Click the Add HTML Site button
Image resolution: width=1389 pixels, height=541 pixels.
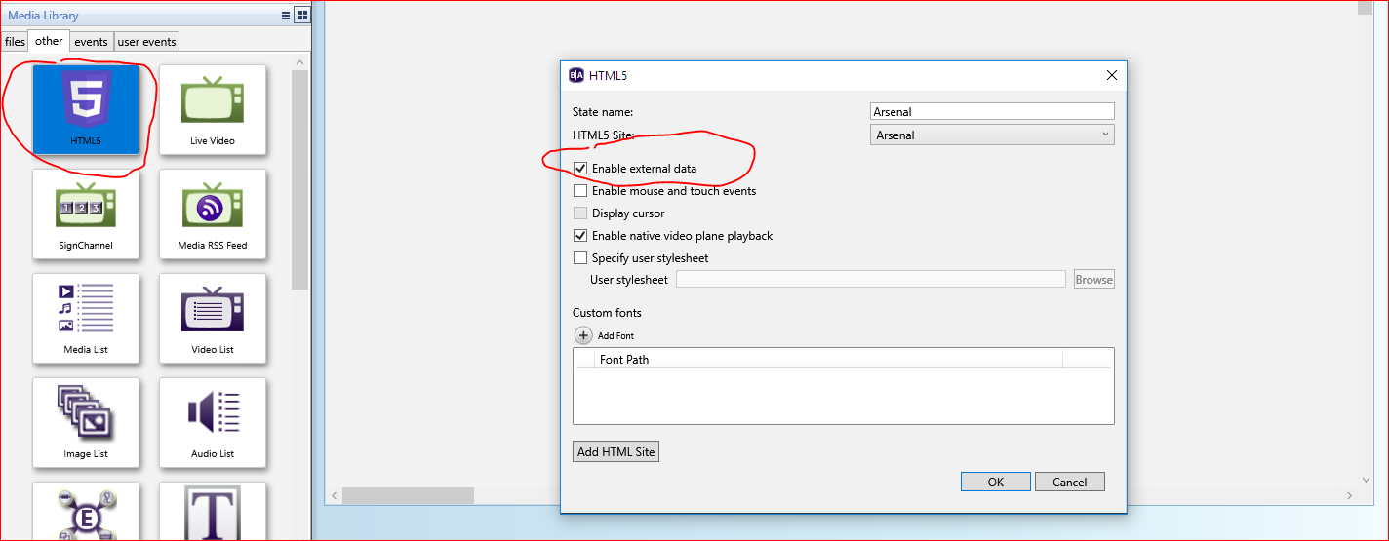tap(615, 451)
